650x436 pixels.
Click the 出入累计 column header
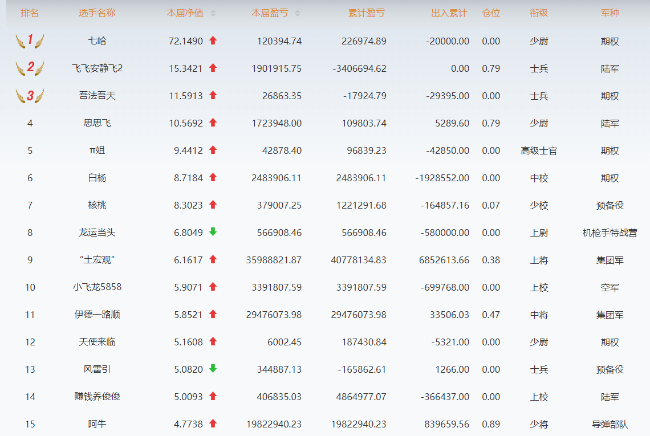coord(449,13)
